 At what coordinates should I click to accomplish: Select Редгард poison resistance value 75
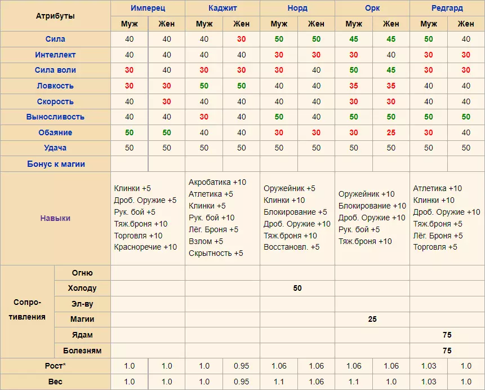tap(447, 335)
